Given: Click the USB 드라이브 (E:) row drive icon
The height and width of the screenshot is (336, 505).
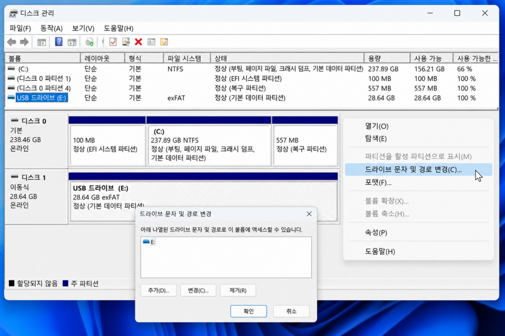Looking at the screenshot, I should click(11, 97).
